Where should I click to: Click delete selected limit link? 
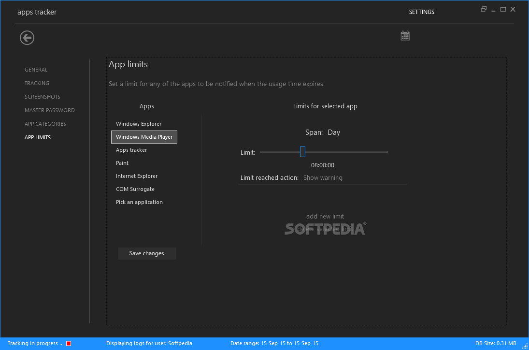(x=325, y=229)
